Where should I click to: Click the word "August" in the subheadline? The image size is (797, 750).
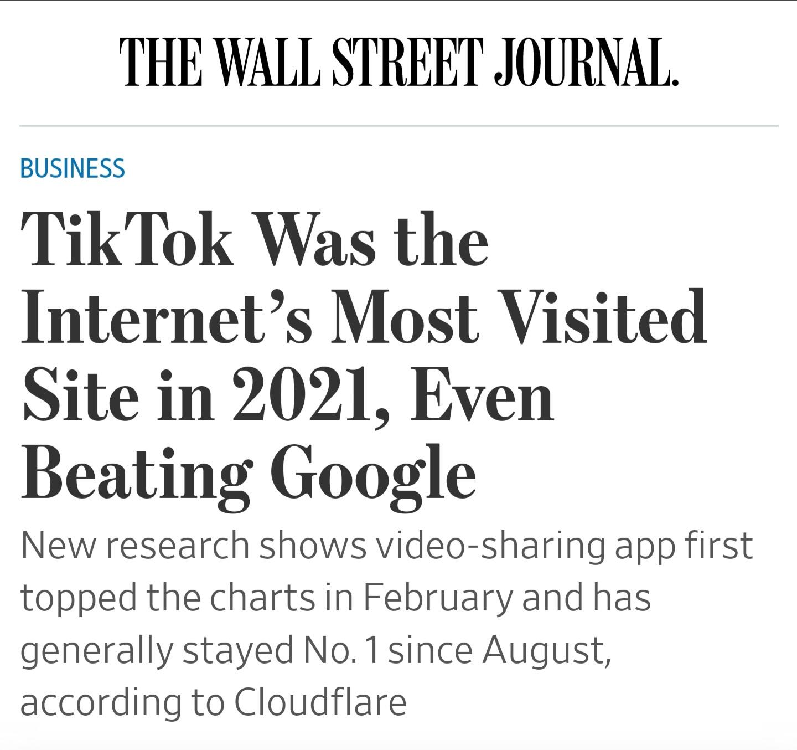pyautogui.click(x=546, y=650)
